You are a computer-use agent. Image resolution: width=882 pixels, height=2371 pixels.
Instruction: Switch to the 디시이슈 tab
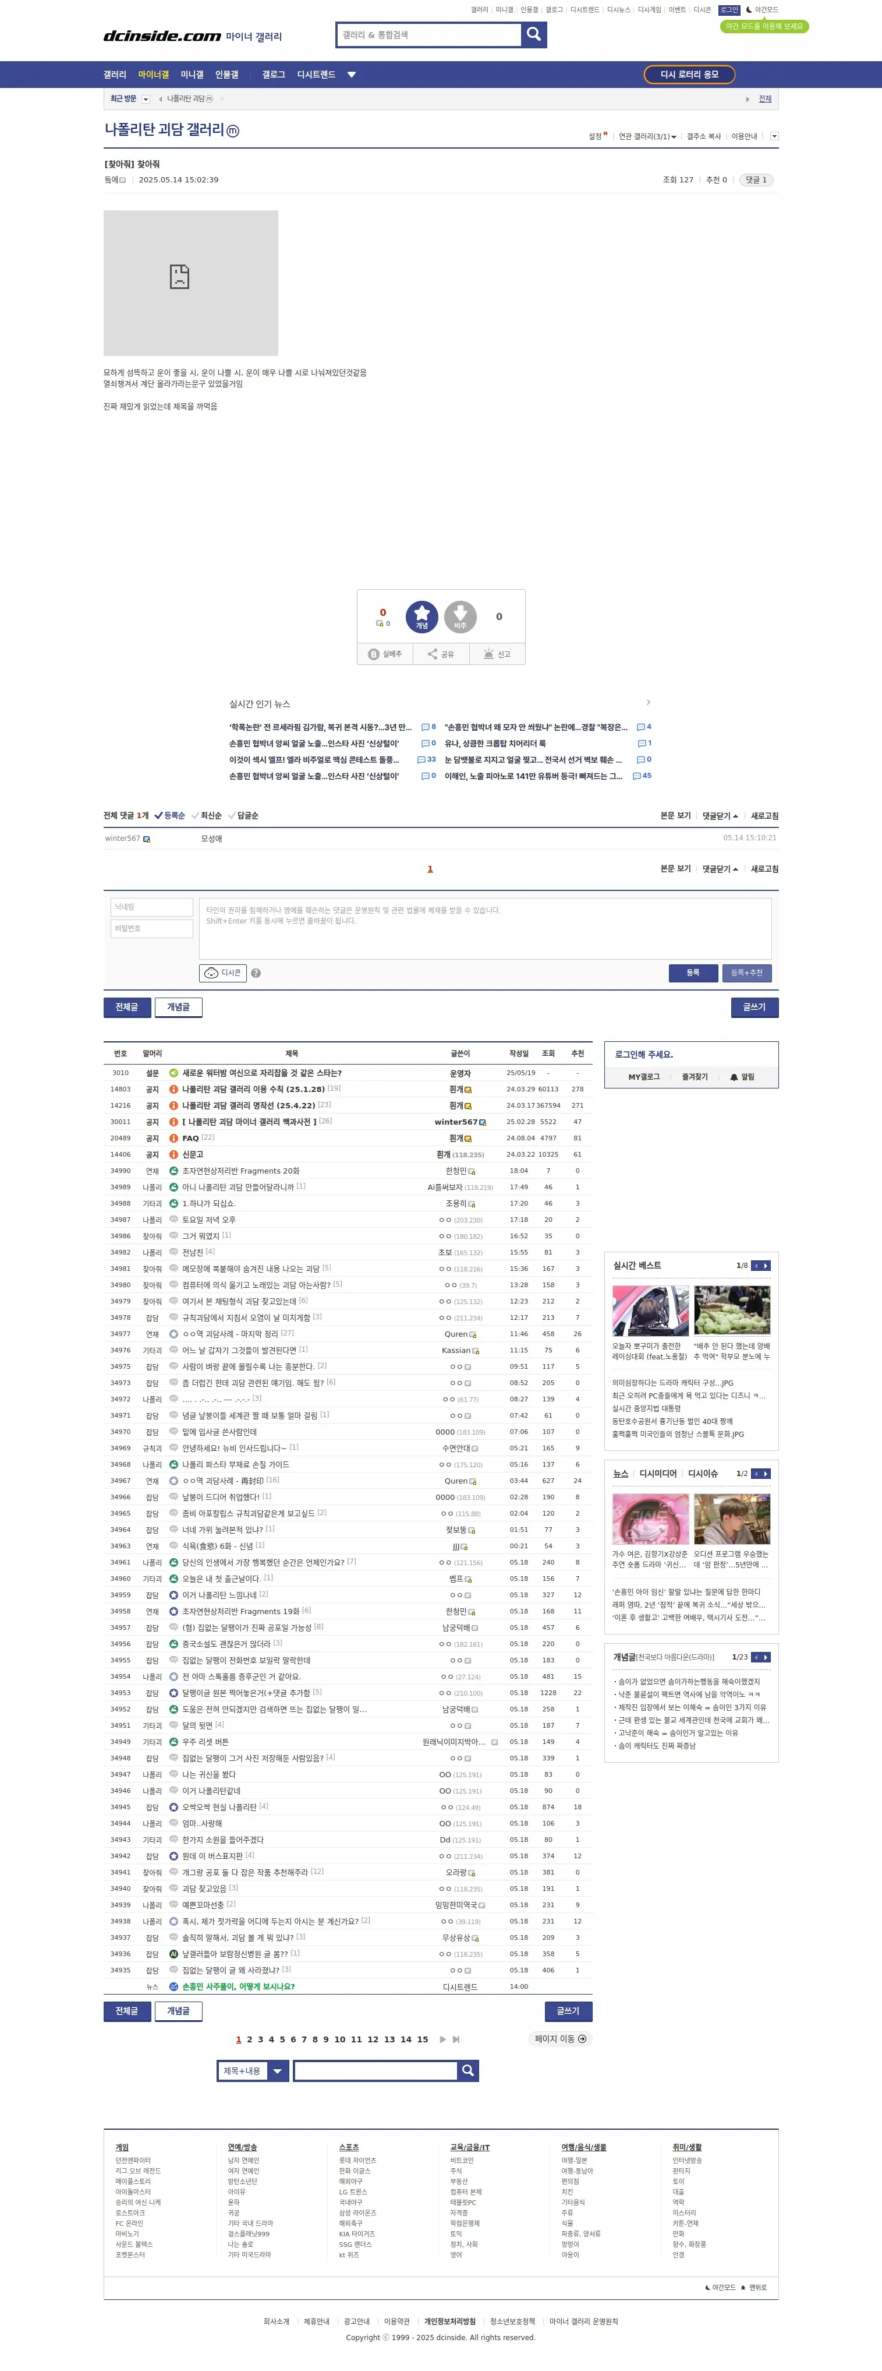coord(703,1474)
